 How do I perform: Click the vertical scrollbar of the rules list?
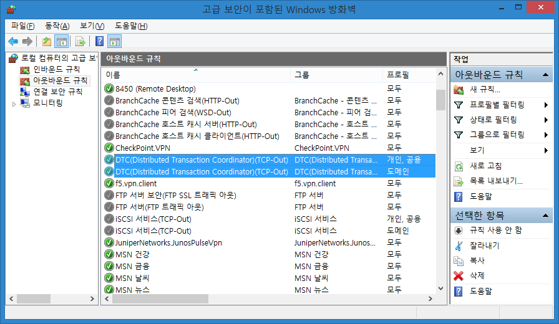point(440,187)
